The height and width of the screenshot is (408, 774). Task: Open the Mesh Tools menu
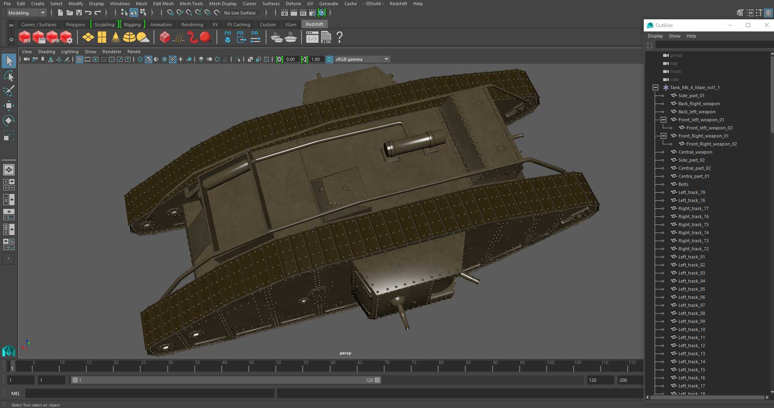pyautogui.click(x=191, y=4)
